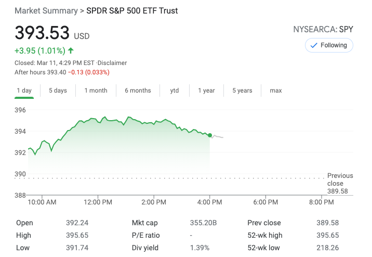Screen dimensions: 372x257
Task: Click the green closing price dot
Action: tap(210, 135)
